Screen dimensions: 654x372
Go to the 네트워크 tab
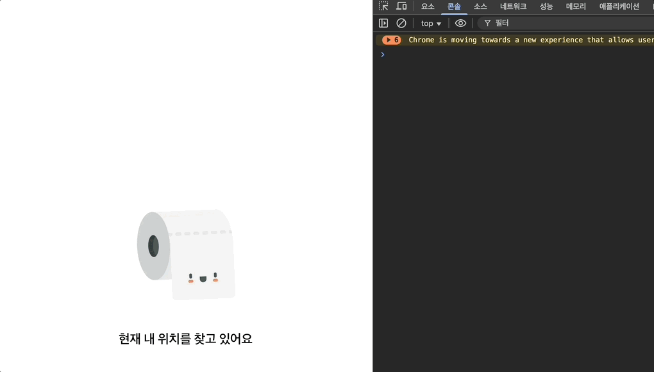[513, 6]
